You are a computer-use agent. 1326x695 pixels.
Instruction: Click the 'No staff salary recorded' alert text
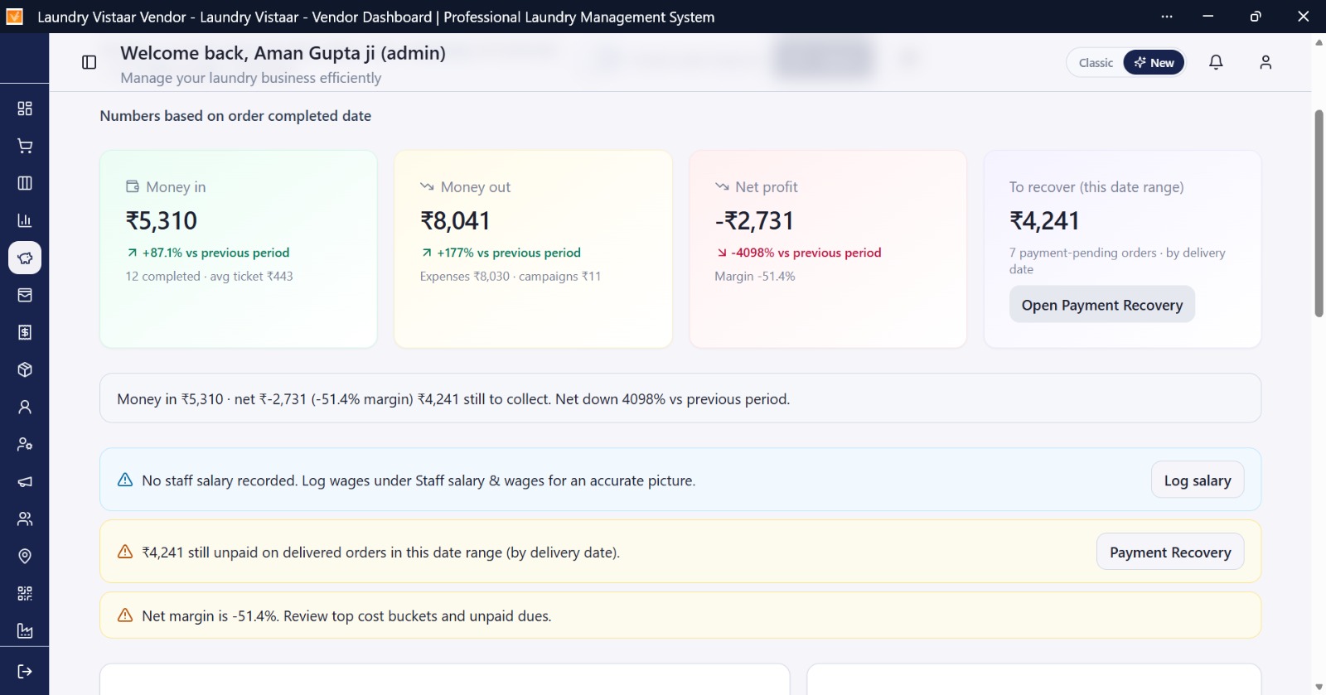pos(419,480)
